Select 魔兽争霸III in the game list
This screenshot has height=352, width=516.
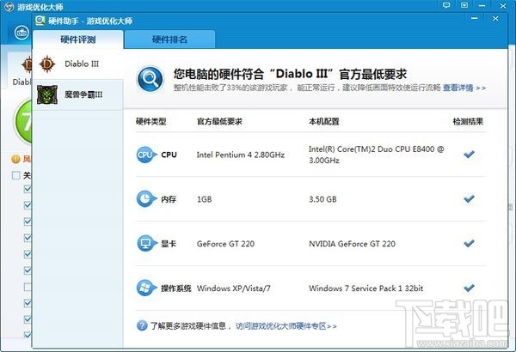pyautogui.click(x=78, y=94)
